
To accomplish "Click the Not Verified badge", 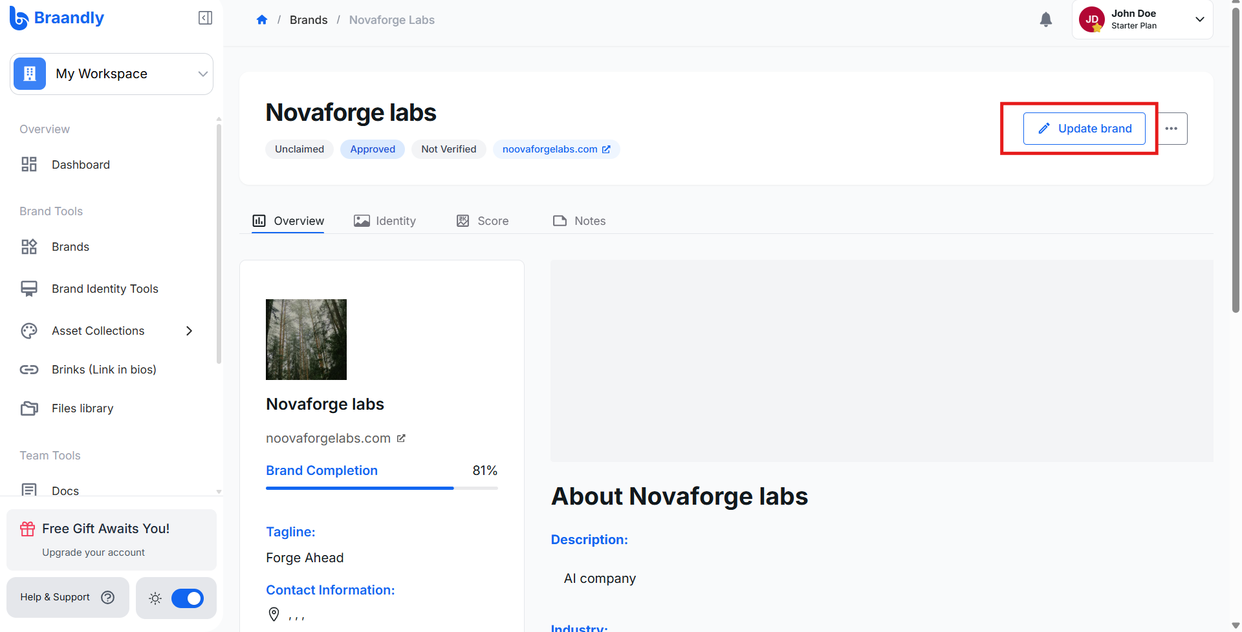I will [449, 149].
